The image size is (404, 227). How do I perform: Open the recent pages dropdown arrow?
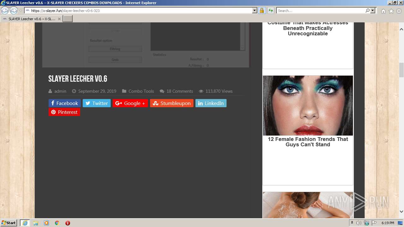click(x=21, y=11)
